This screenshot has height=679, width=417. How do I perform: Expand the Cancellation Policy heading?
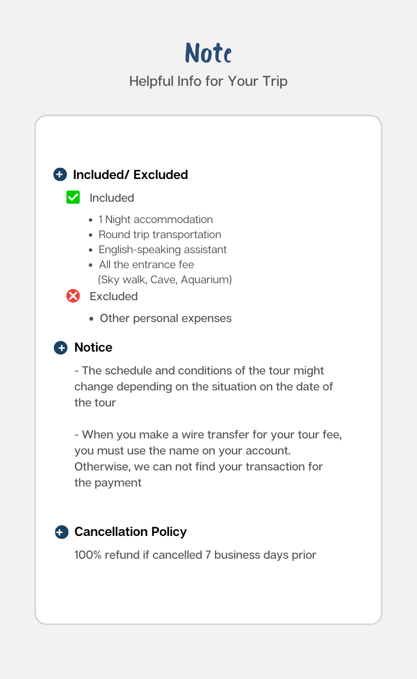pyautogui.click(x=130, y=532)
